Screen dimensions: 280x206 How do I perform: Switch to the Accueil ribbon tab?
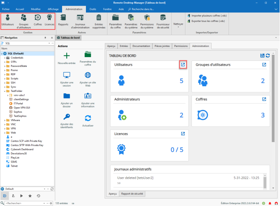coord(20,9)
